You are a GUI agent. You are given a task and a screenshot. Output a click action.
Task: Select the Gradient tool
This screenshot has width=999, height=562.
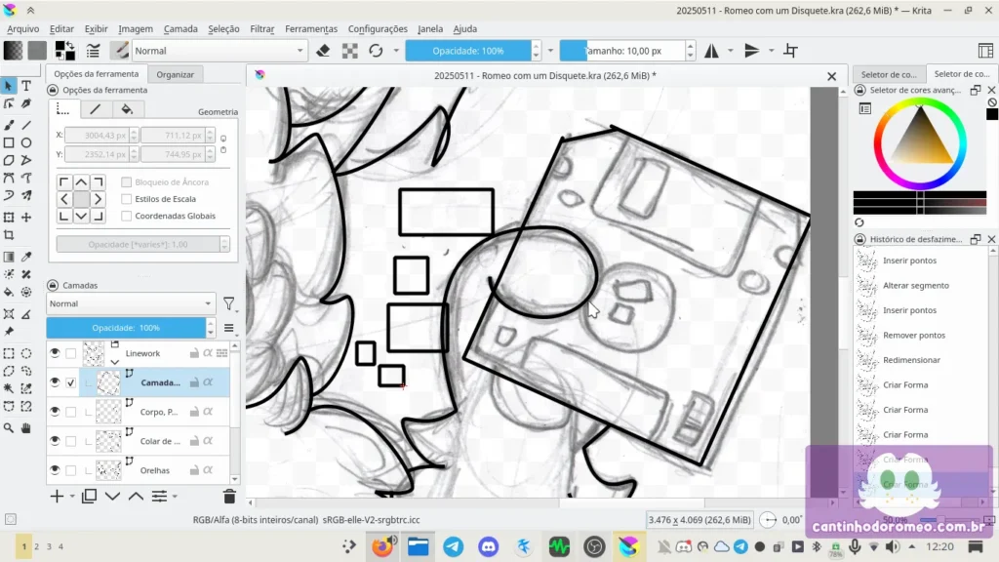pos(9,257)
